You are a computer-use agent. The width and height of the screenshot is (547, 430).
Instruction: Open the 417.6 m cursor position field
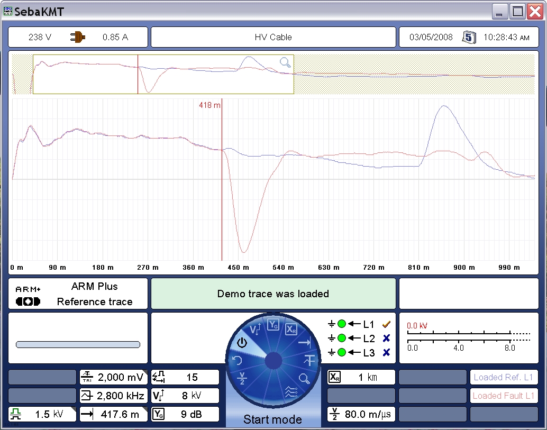(x=113, y=414)
